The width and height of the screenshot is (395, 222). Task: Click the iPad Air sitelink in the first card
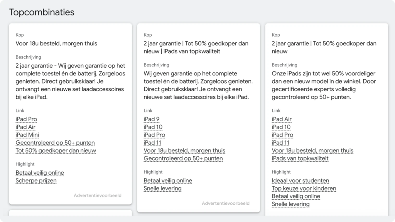pyautogui.click(x=25, y=127)
